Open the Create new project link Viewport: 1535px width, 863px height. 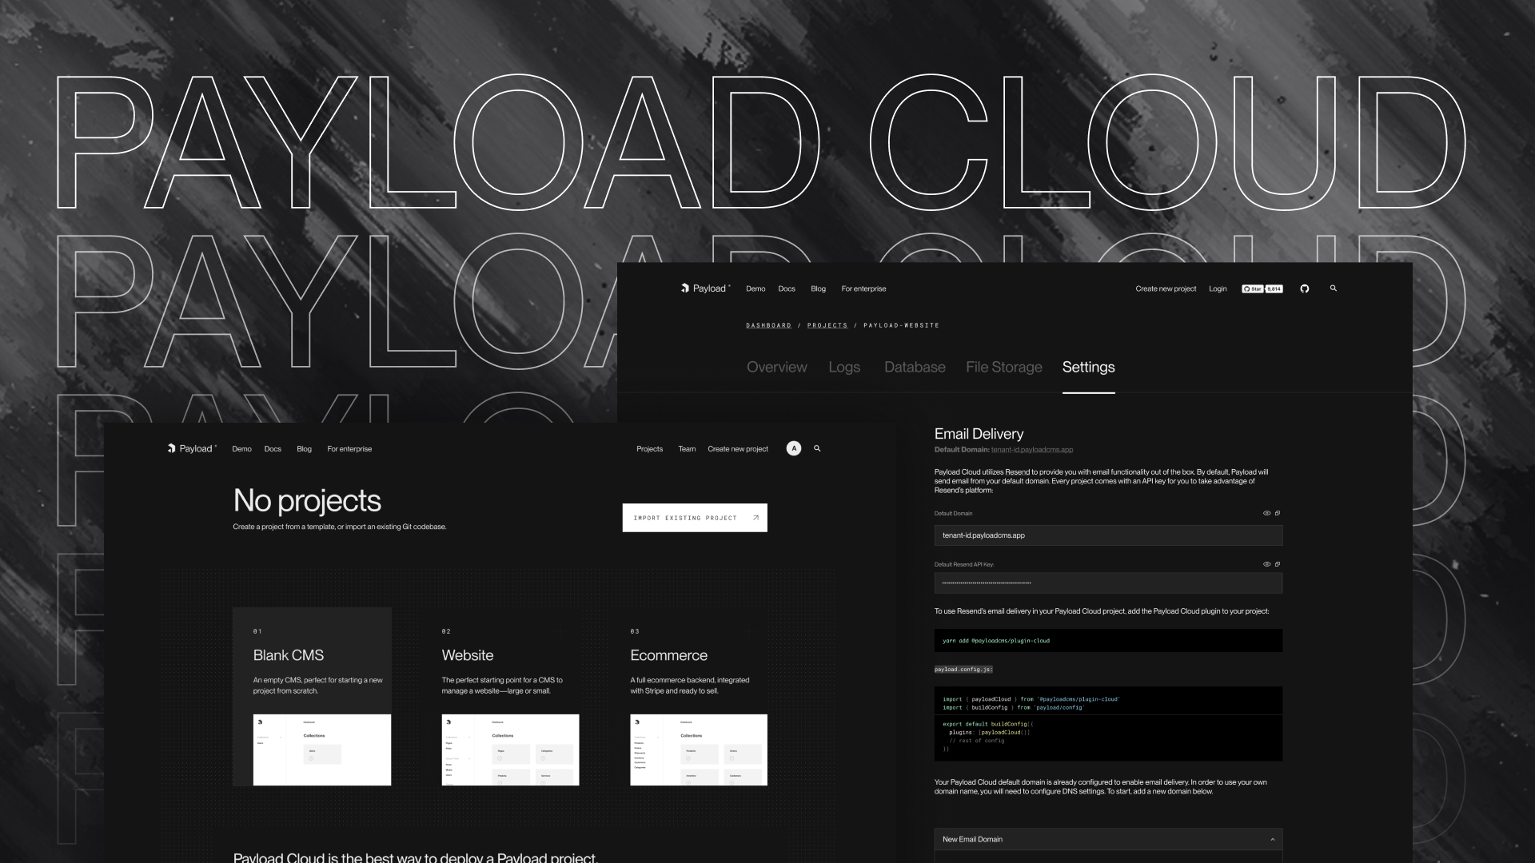point(1165,288)
